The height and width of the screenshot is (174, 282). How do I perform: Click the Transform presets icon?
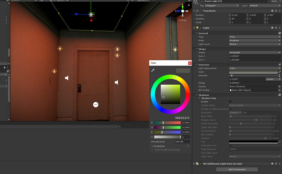click(x=276, y=10)
